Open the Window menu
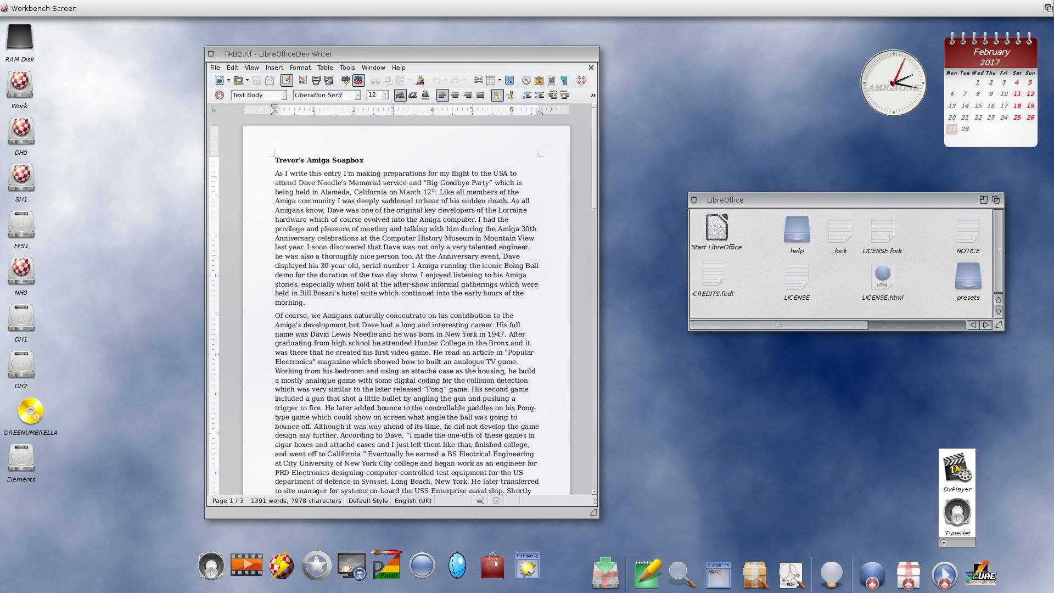Image resolution: width=1054 pixels, height=593 pixels. (x=373, y=68)
